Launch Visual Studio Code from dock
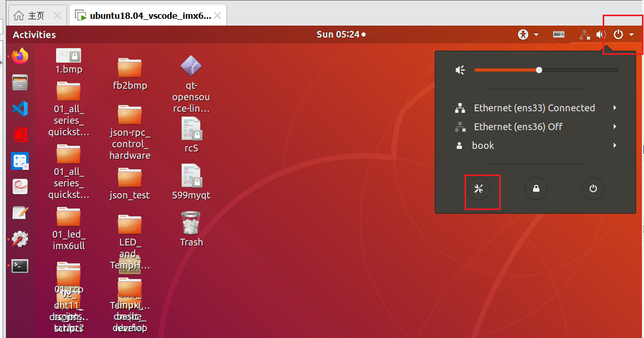The image size is (644, 338). coord(20,109)
